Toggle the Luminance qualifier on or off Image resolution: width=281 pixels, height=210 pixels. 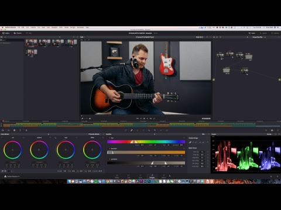(x=109, y=159)
